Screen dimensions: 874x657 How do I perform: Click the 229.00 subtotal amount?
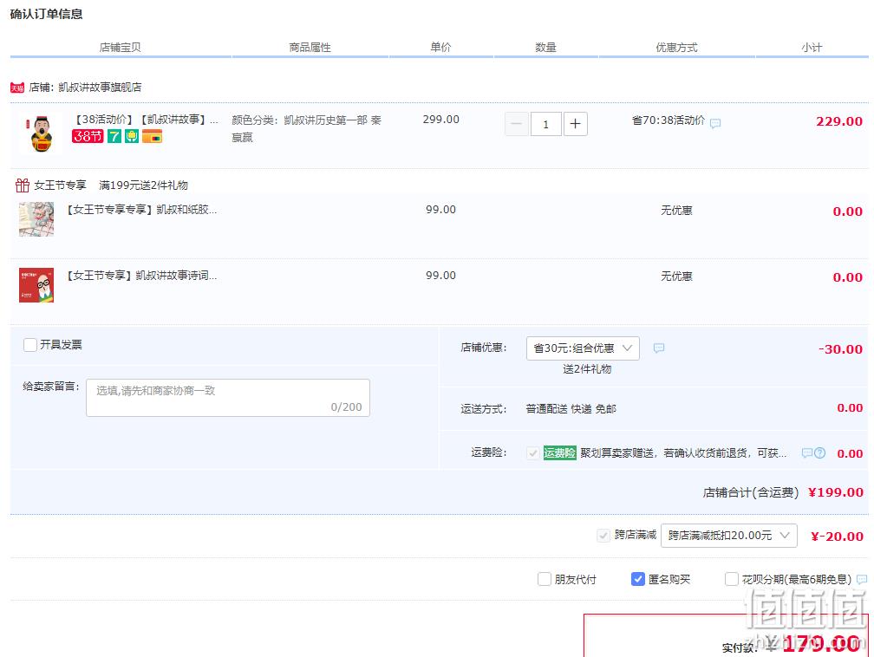point(839,121)
